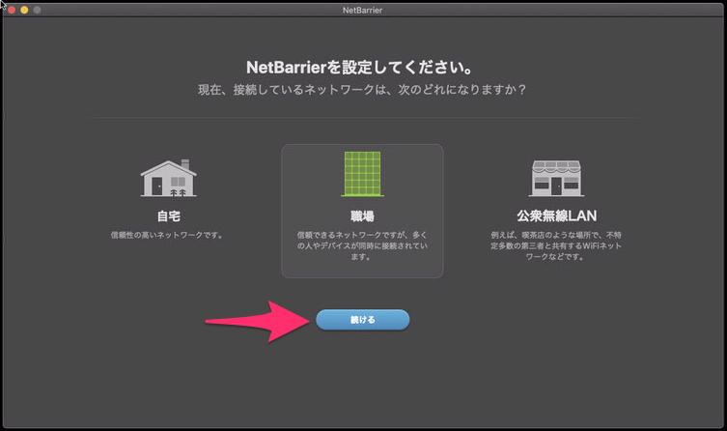727x431 pixels.
Task: Pick the 公衆無線LAN shop icon
Action: 556,178
